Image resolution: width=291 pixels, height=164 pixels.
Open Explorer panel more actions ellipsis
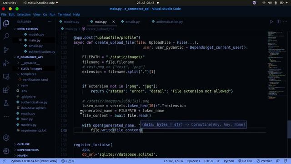[50, 21]
